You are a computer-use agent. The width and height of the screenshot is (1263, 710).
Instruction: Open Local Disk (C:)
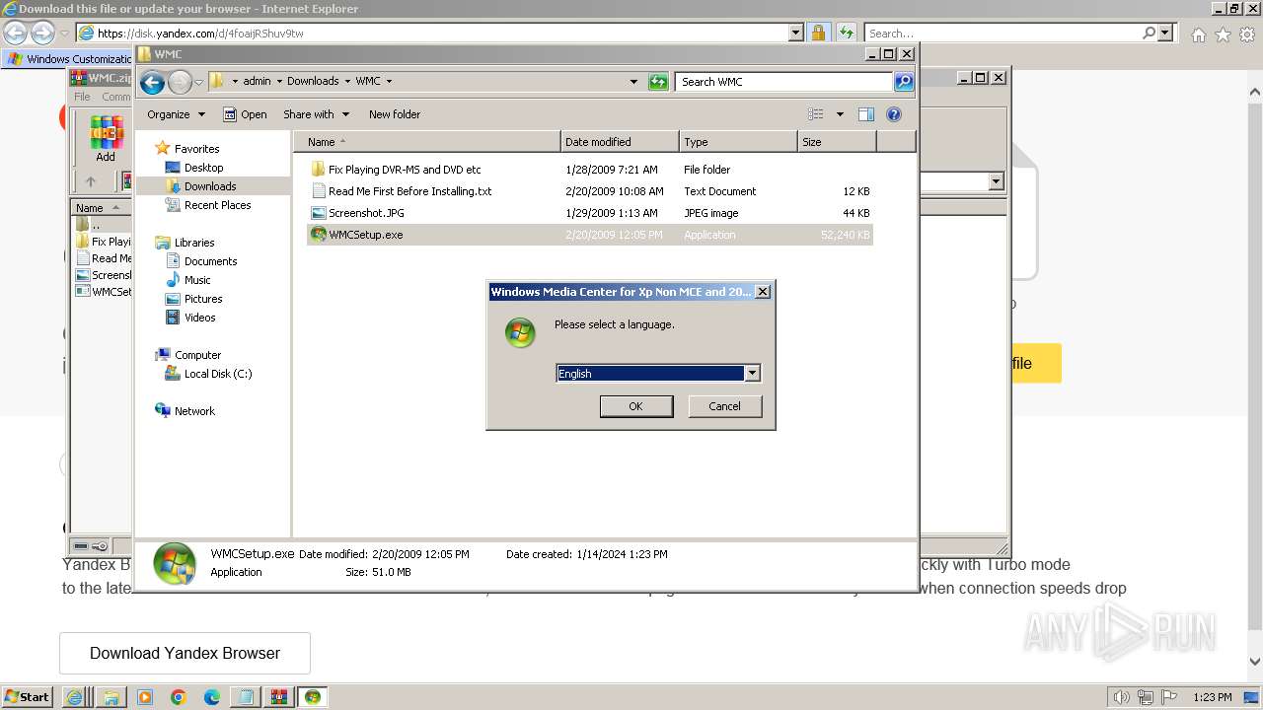point(217,374)
